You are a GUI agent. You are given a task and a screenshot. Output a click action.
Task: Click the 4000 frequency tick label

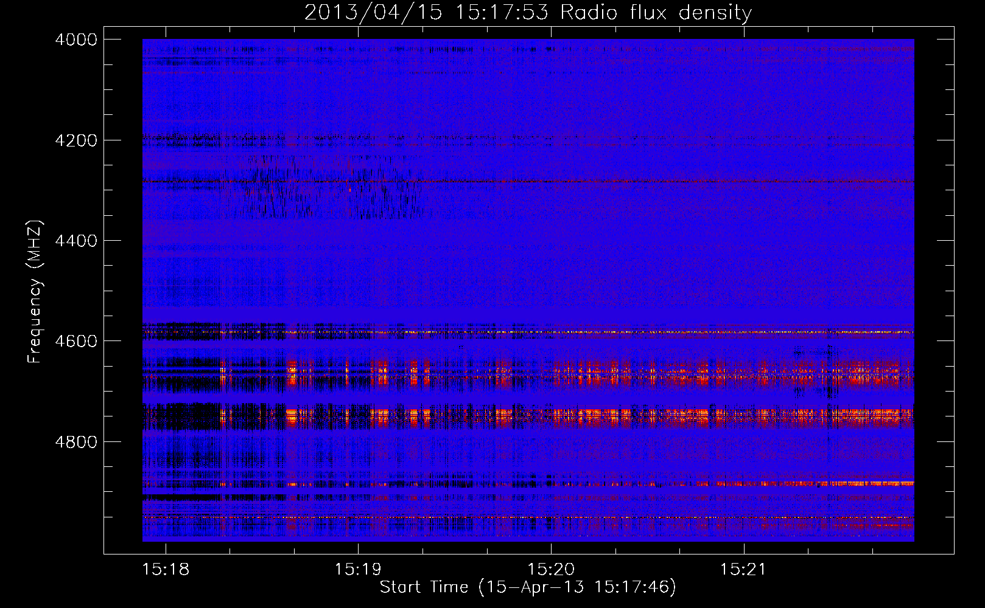[x=76, y=40]
